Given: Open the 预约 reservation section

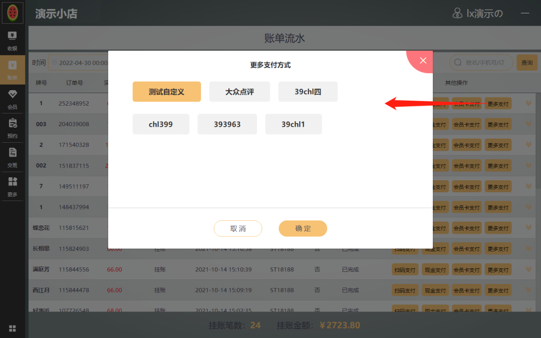Looking at the screenshot, I should click(13, 128).
